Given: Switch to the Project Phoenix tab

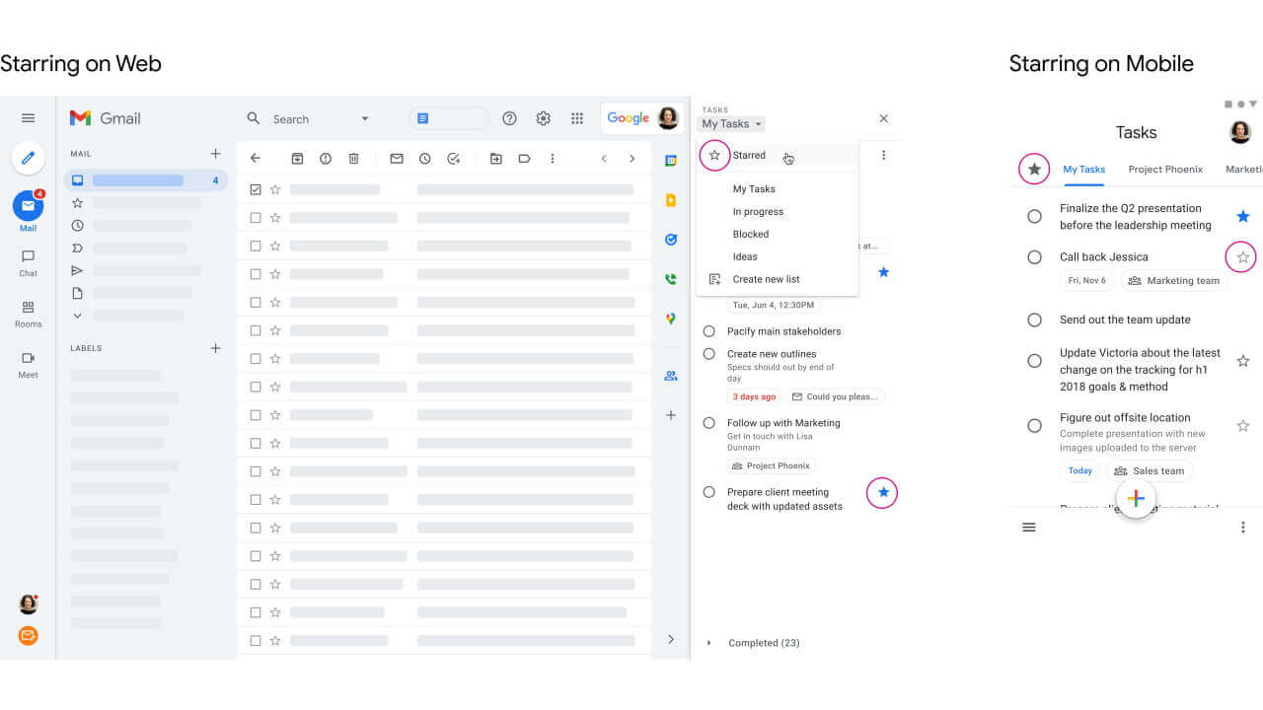Looking at the screenshot, I should [x=1165, y=169].
